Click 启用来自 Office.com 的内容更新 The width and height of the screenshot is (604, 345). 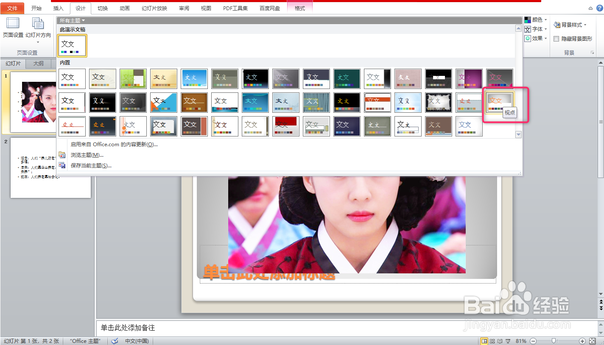114,145
